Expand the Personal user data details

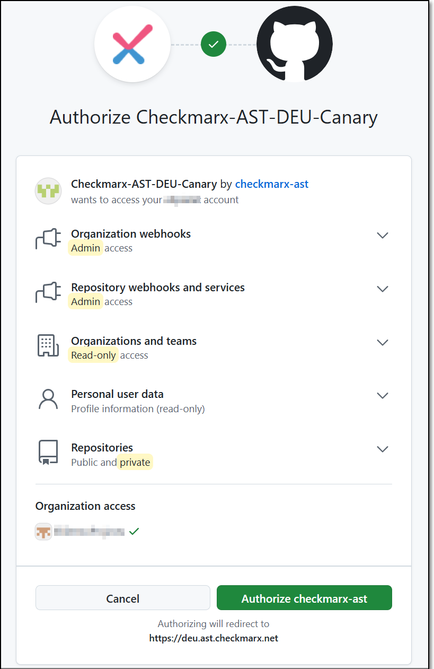tap(383, 395)
